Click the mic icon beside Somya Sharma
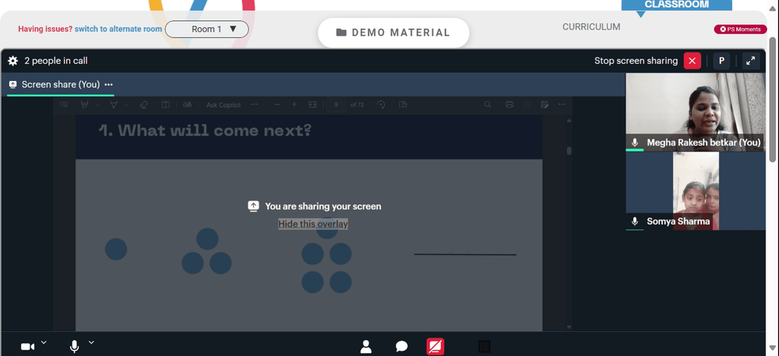 pos(634,222)
